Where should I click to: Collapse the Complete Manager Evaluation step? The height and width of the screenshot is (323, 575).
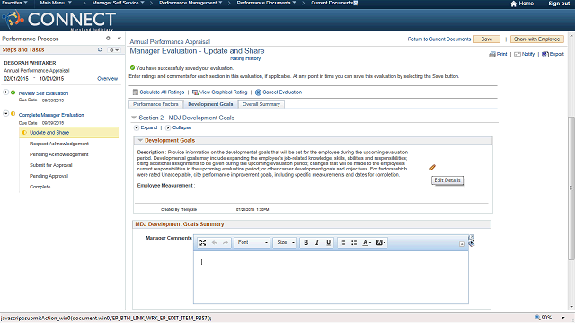click(x=6, y=114)
